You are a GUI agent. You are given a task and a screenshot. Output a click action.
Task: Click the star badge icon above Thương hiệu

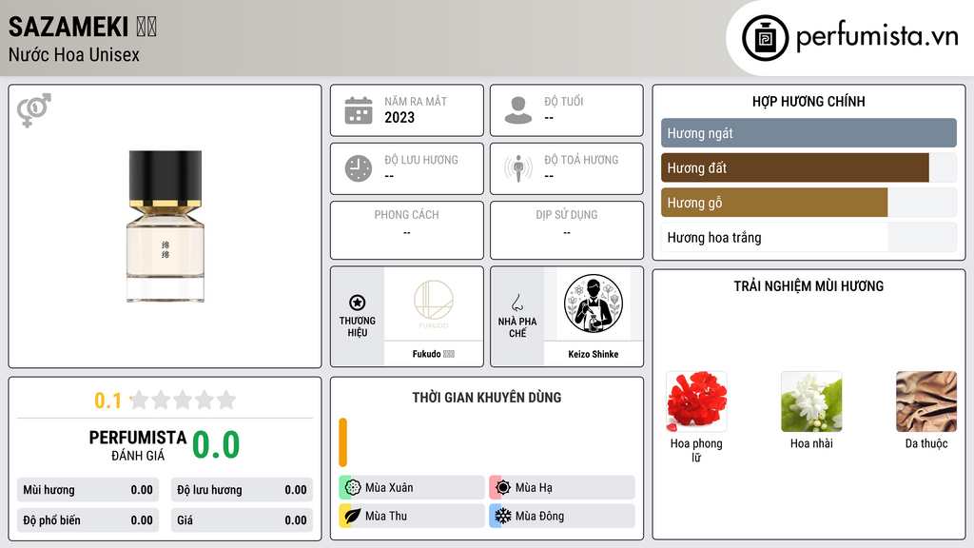click(358, 303)
